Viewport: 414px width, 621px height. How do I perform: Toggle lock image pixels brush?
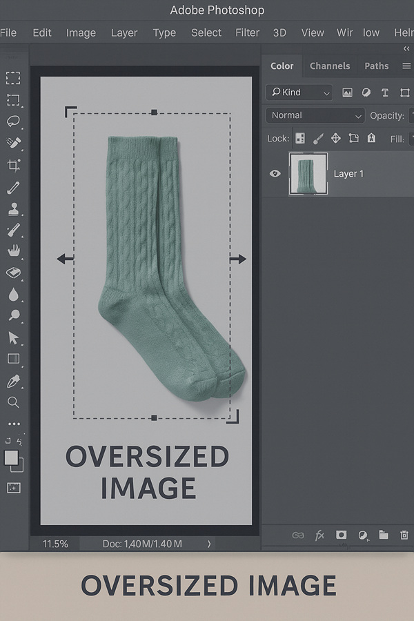pyautogui.click(x=318, y=138)
